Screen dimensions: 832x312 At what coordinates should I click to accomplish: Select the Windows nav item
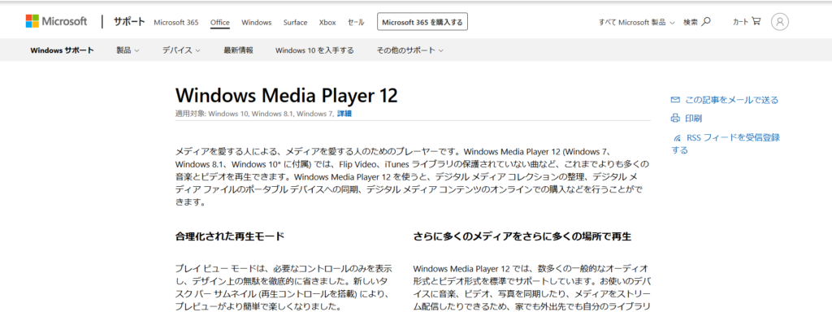click(256, 22)
